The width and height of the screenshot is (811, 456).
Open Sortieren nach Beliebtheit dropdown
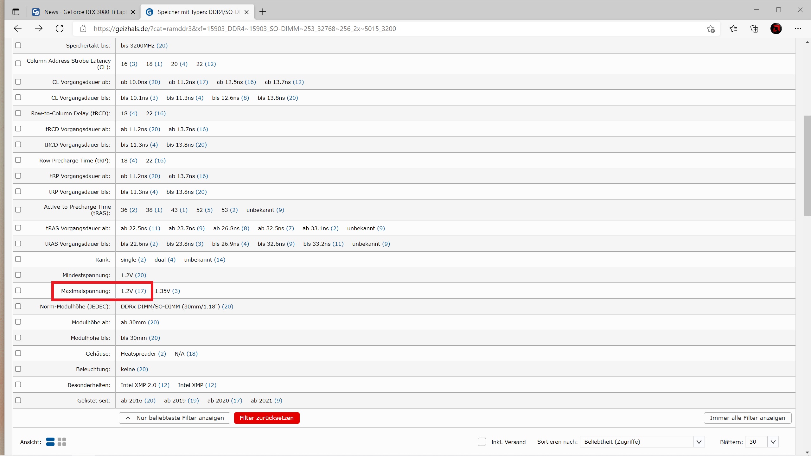point(642,442)
